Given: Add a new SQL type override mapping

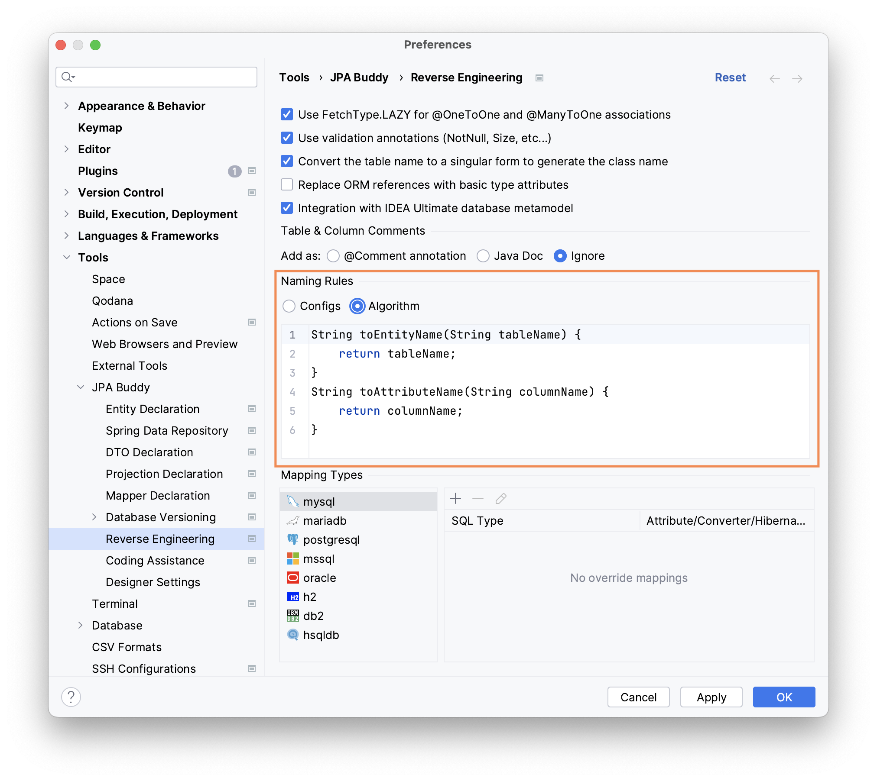Looking at the screenshot, I should click(455, 498).
